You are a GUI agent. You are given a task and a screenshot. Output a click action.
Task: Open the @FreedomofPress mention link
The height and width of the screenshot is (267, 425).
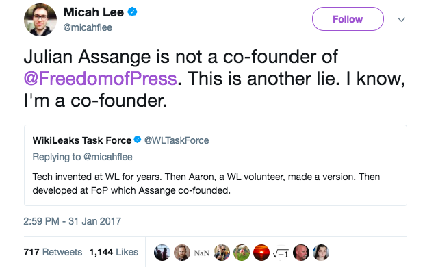(101, 79)
